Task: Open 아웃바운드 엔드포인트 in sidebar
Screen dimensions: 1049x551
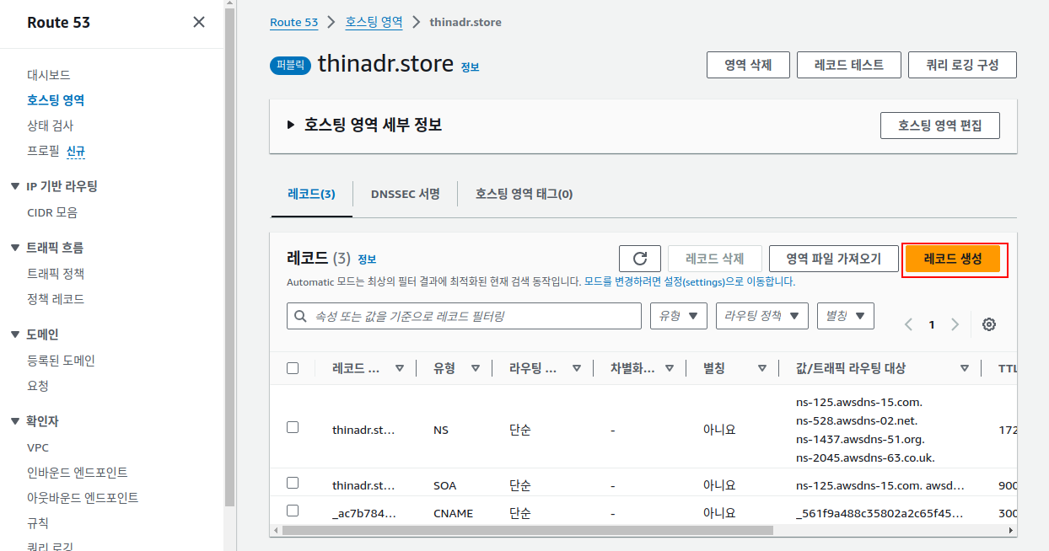Action: 83,498
